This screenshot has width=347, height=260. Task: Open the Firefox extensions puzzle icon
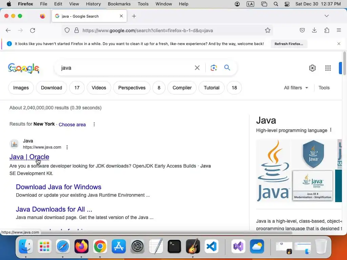[327, 30]
